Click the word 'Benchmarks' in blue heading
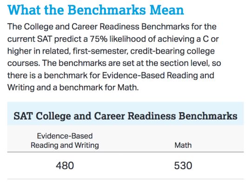This screenshot has height=184, width=249. point(107,10)
